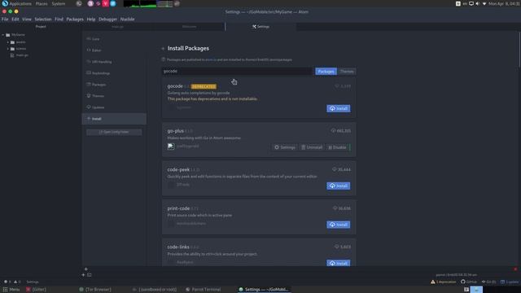Open main.go in the project tree
The height and width of the screenshot is (293, 521).
(22, 55)
